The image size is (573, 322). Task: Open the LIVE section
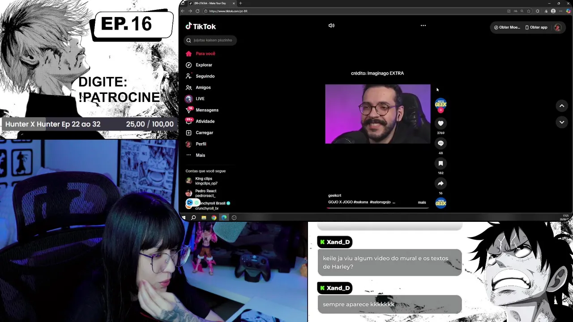pos(195,99)
